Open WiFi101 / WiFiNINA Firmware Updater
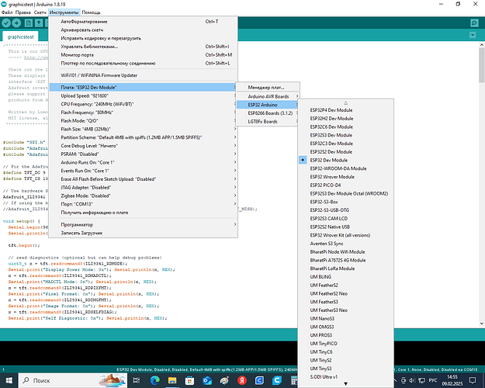The height and width of the screenshot is (388, 485). click(x=144, y=75)
